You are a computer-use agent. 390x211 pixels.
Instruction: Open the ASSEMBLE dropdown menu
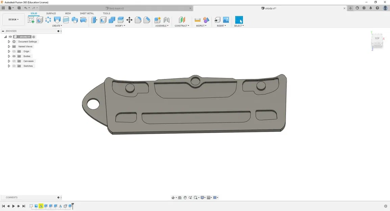point(162,26)
